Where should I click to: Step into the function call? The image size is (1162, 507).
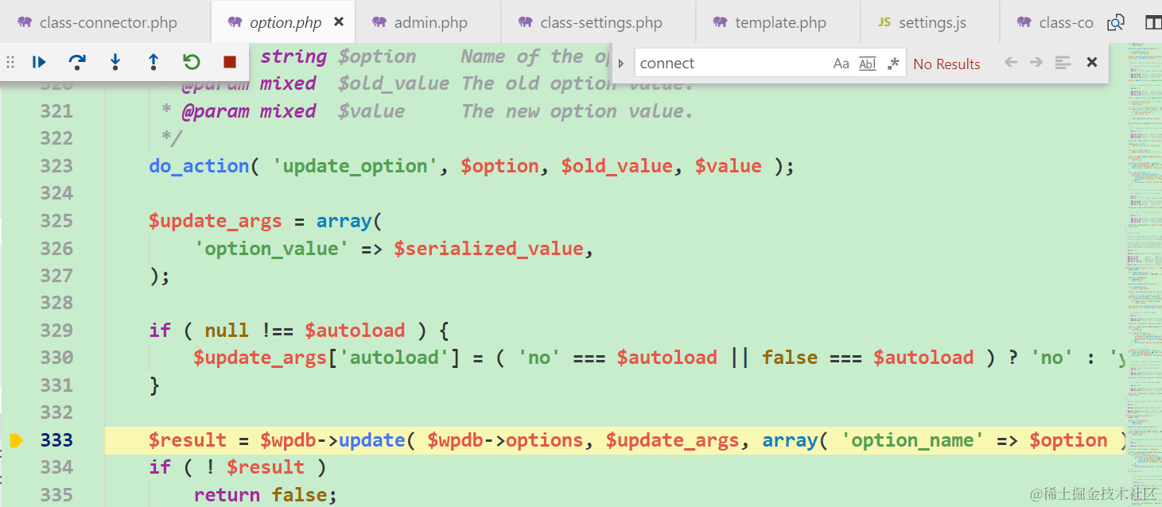[x=115, y=62]
